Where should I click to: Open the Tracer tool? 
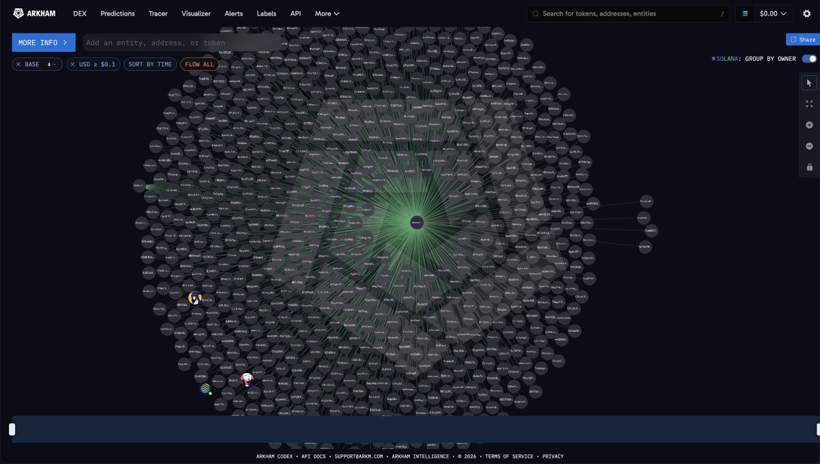coord(158,13)
